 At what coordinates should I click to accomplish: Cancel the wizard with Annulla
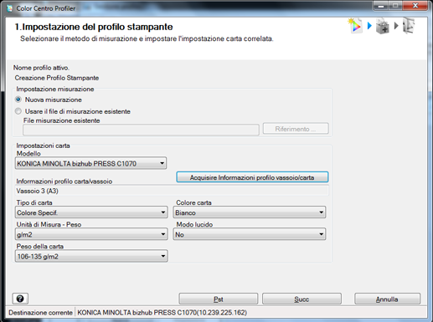387,299
